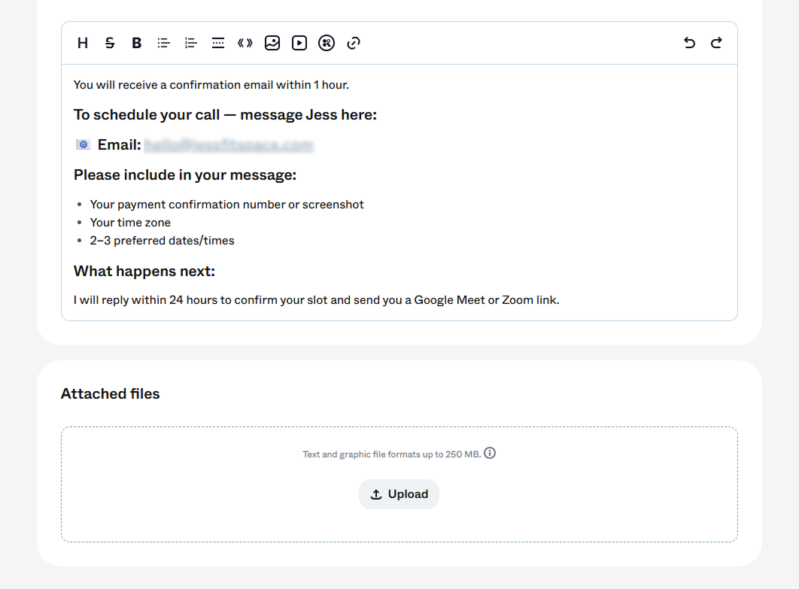Viewport: 799px width, 589px height.
Task: Toggle strikethrough formatting
Action: click(110, 43)
